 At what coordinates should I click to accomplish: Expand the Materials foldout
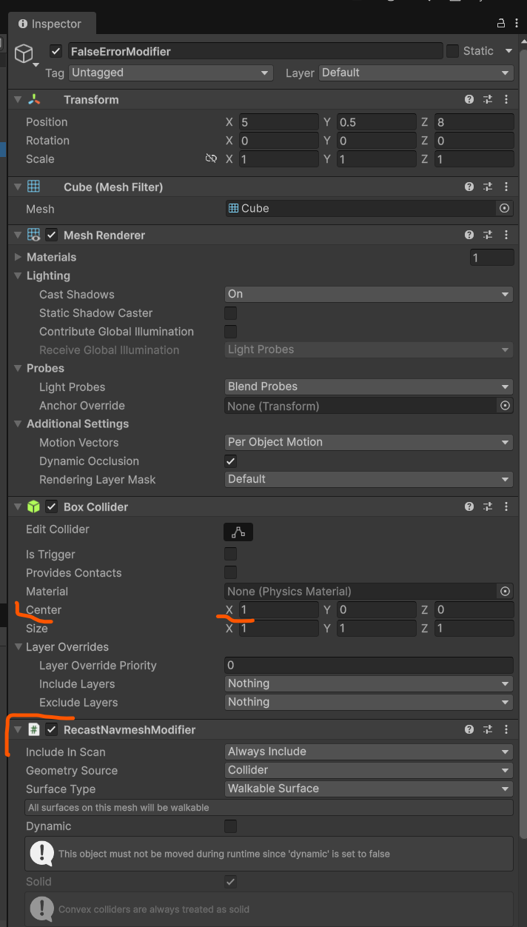[x=19, y=257]
